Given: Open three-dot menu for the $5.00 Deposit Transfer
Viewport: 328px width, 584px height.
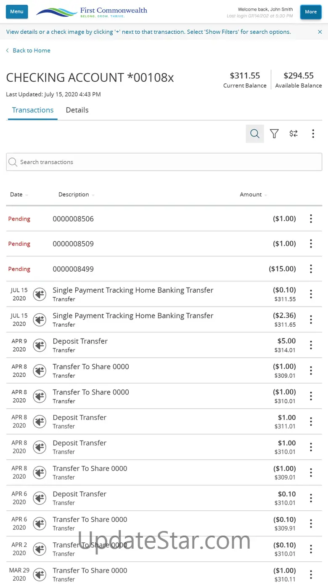Looking at the screenshot, I should click(x=311, y=345).
